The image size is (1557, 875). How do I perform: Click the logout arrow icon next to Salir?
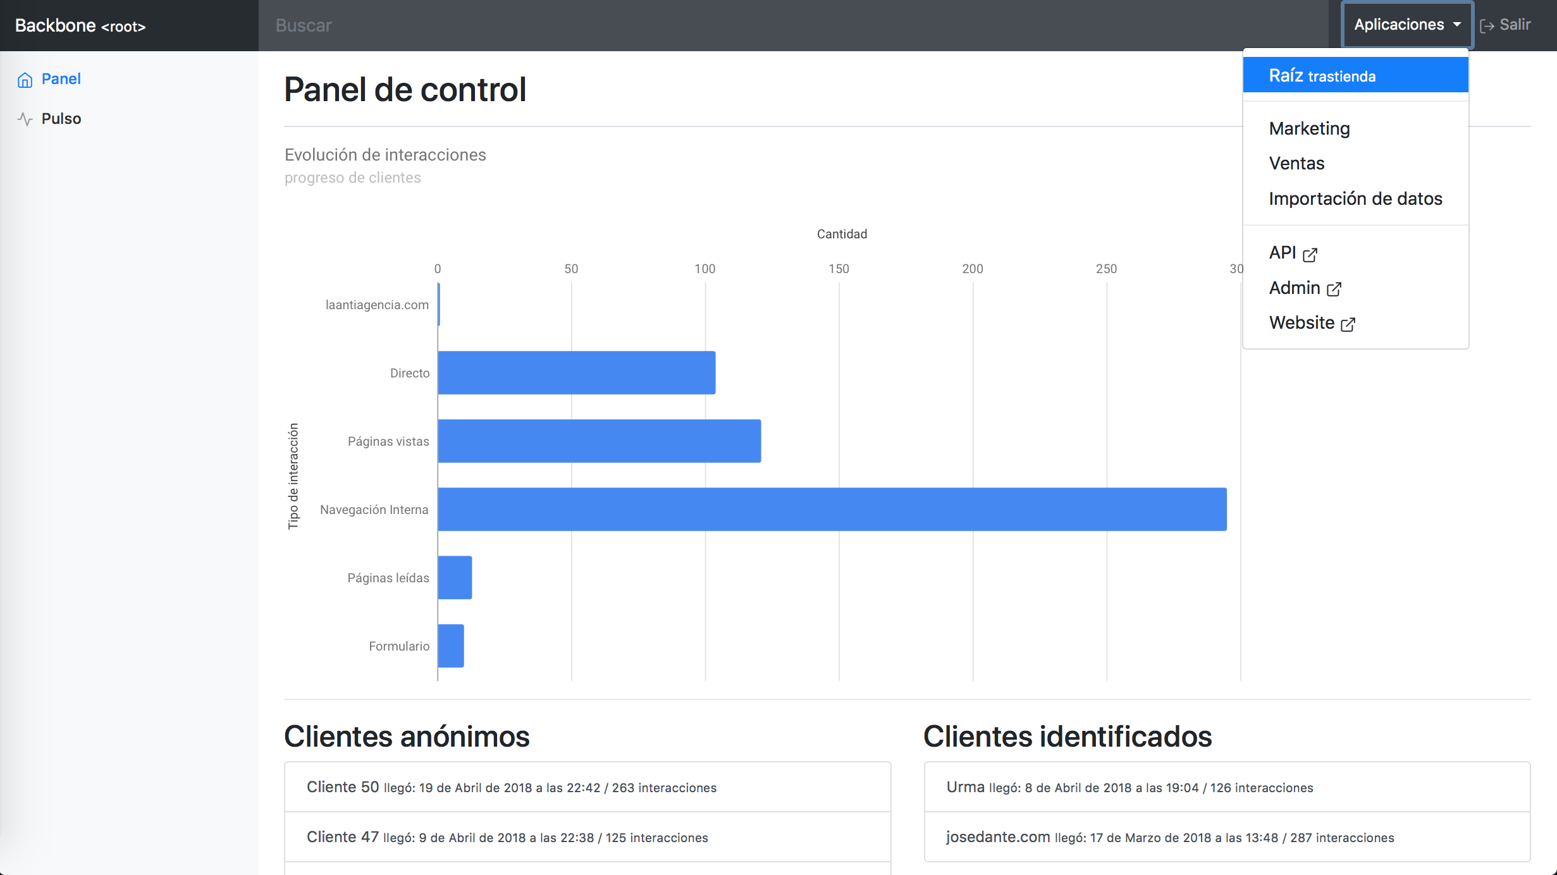coord(1487,25)
